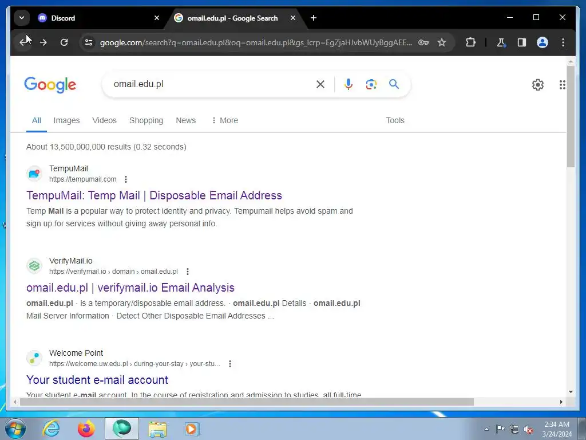Image resolution: width=586 pixels, height=440 pixels.
Task: Select the All results tab
Action: pos(36,120)
